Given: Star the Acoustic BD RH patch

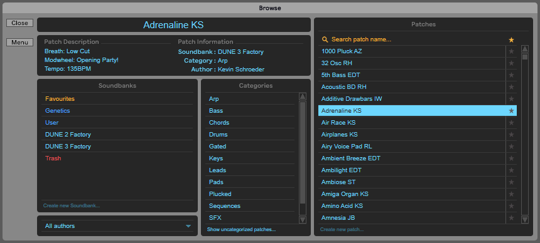Looking at the screenshot, I should click(x=511, y=87).
